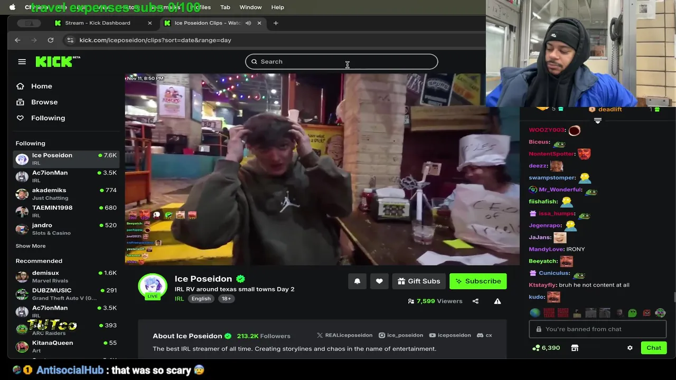Click username MandyLove in chat
The width and height of the screenshot is (676, 380).
[546, 249]
